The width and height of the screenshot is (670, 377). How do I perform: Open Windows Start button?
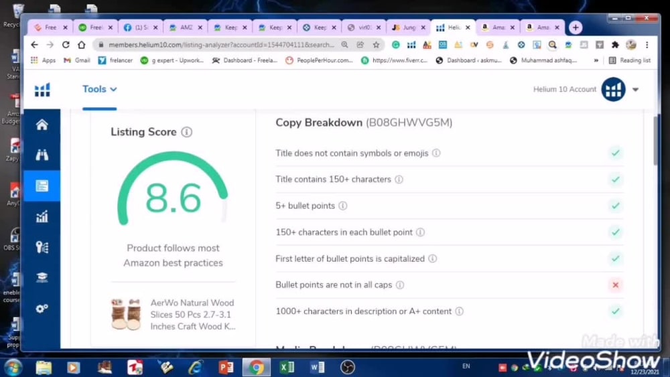13,367
